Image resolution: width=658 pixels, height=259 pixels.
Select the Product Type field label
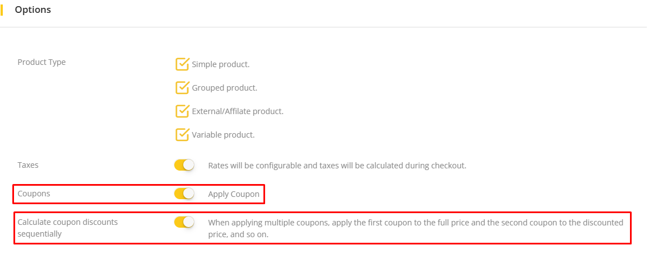[x=41, y=62]
